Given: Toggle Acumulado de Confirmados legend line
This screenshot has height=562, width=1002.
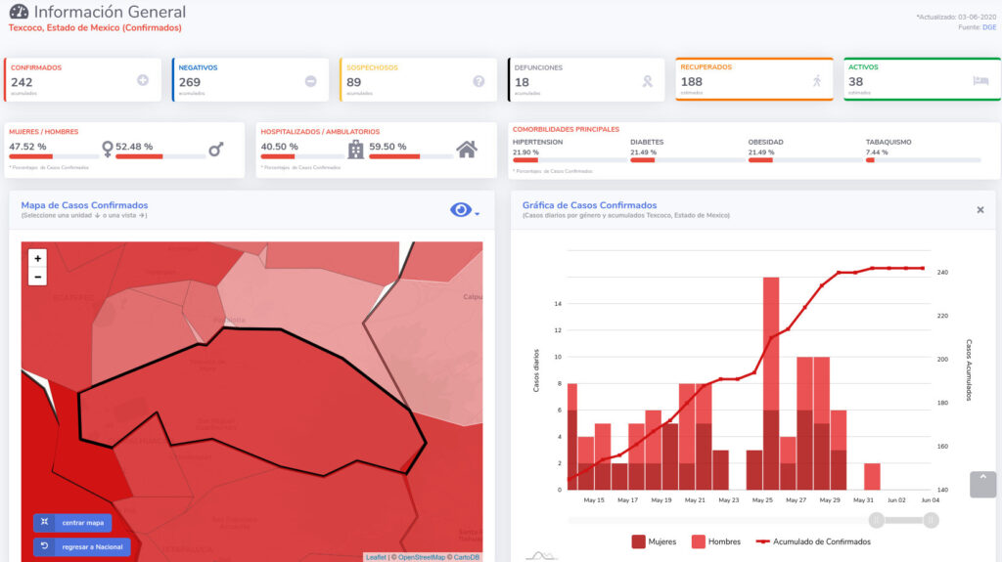Looking at the screenshot, I should point(813,541).
